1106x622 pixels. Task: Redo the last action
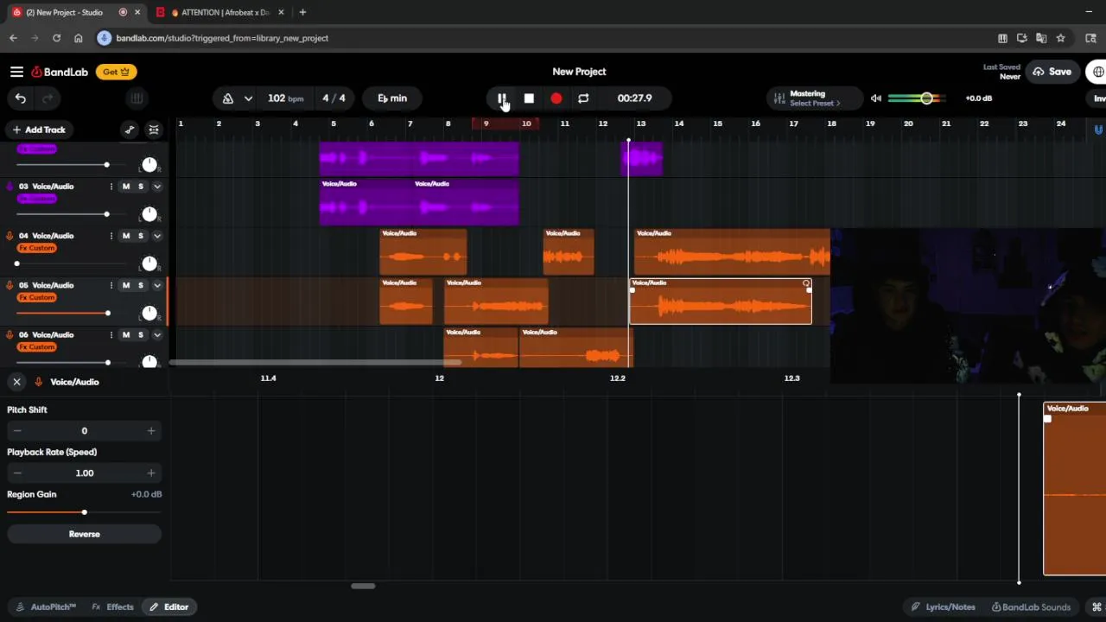pyautogui.click(x=48, y=98)
